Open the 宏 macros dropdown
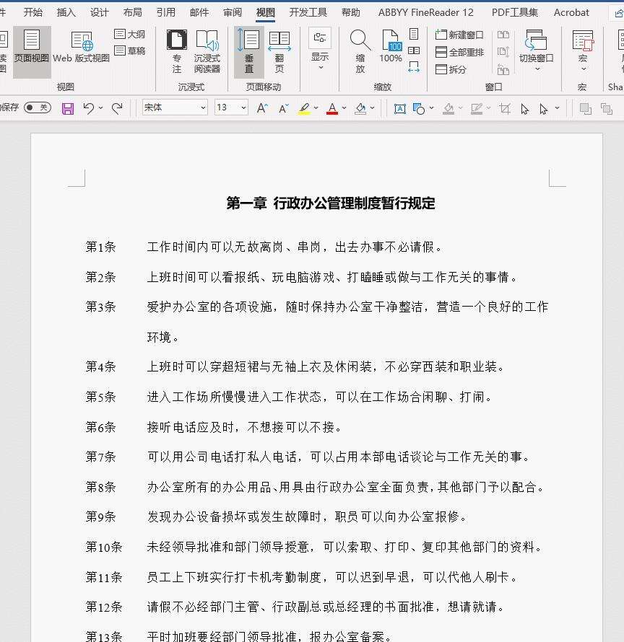 point(583,50)
